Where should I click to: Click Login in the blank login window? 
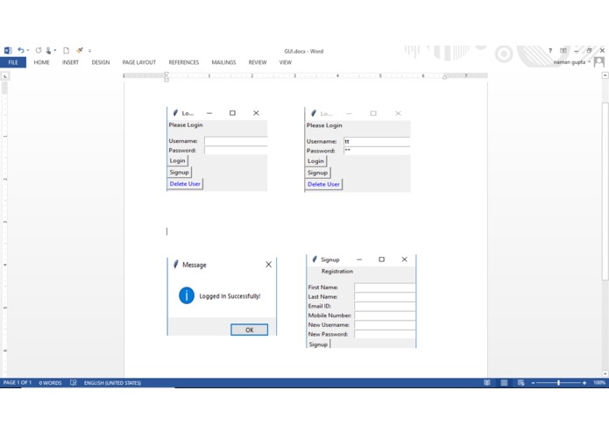(178, 160)
